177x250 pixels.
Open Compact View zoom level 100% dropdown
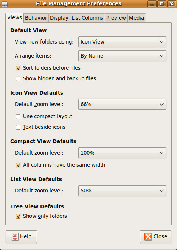(x=122, y=153)
